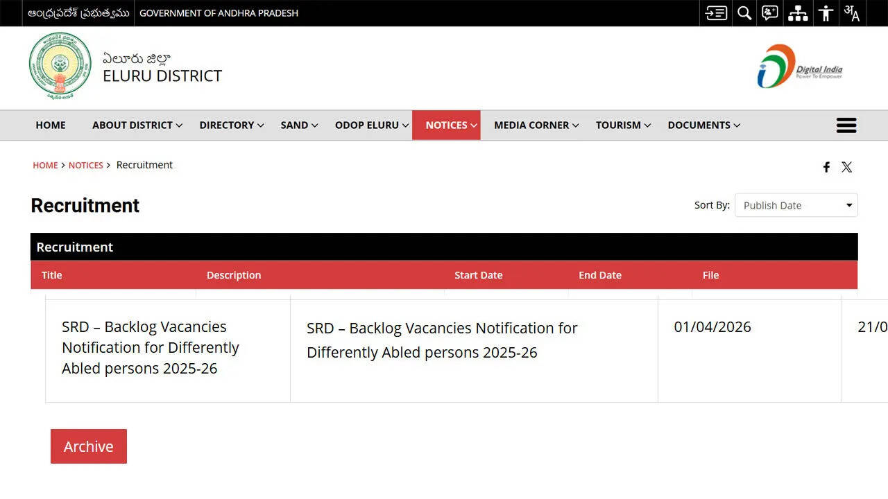Click the Start Date column header
This screenshot has height=499, width=888.
click(x=478, y=275)
